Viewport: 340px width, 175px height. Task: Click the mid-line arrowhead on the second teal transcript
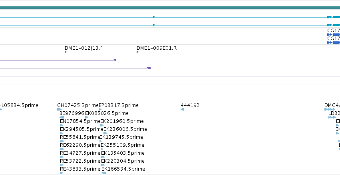pos(154,25)
